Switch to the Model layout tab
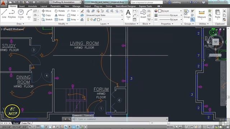The image size is (230, 129). coord(16,123)
